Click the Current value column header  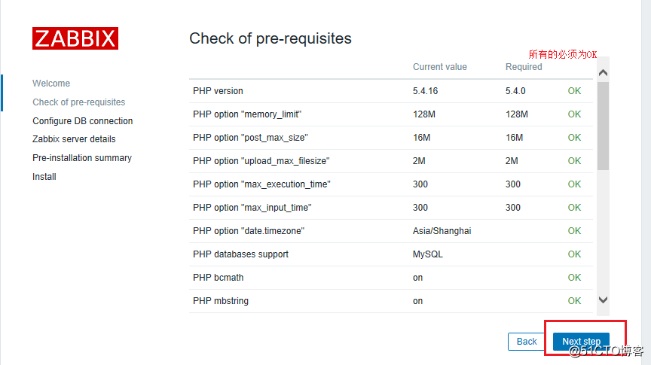[440, 67]
